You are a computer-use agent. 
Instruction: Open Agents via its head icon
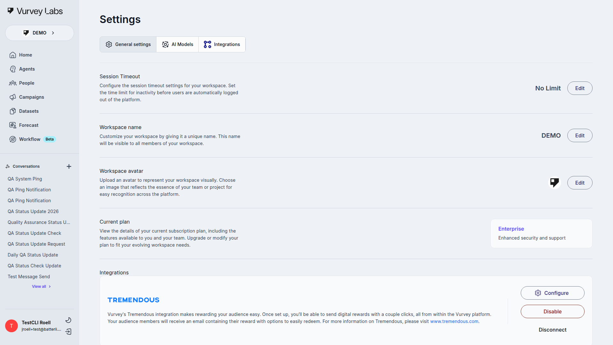point(13,69)
